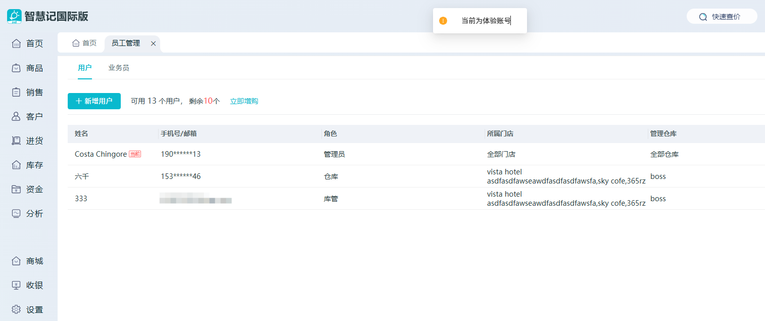Click the 首页 home icon in sidebar
Screen dimensions: 765x321
coord(16,43)
